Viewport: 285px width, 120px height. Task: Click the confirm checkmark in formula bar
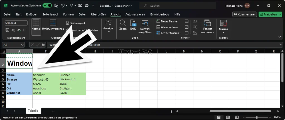tap(38, 45)
